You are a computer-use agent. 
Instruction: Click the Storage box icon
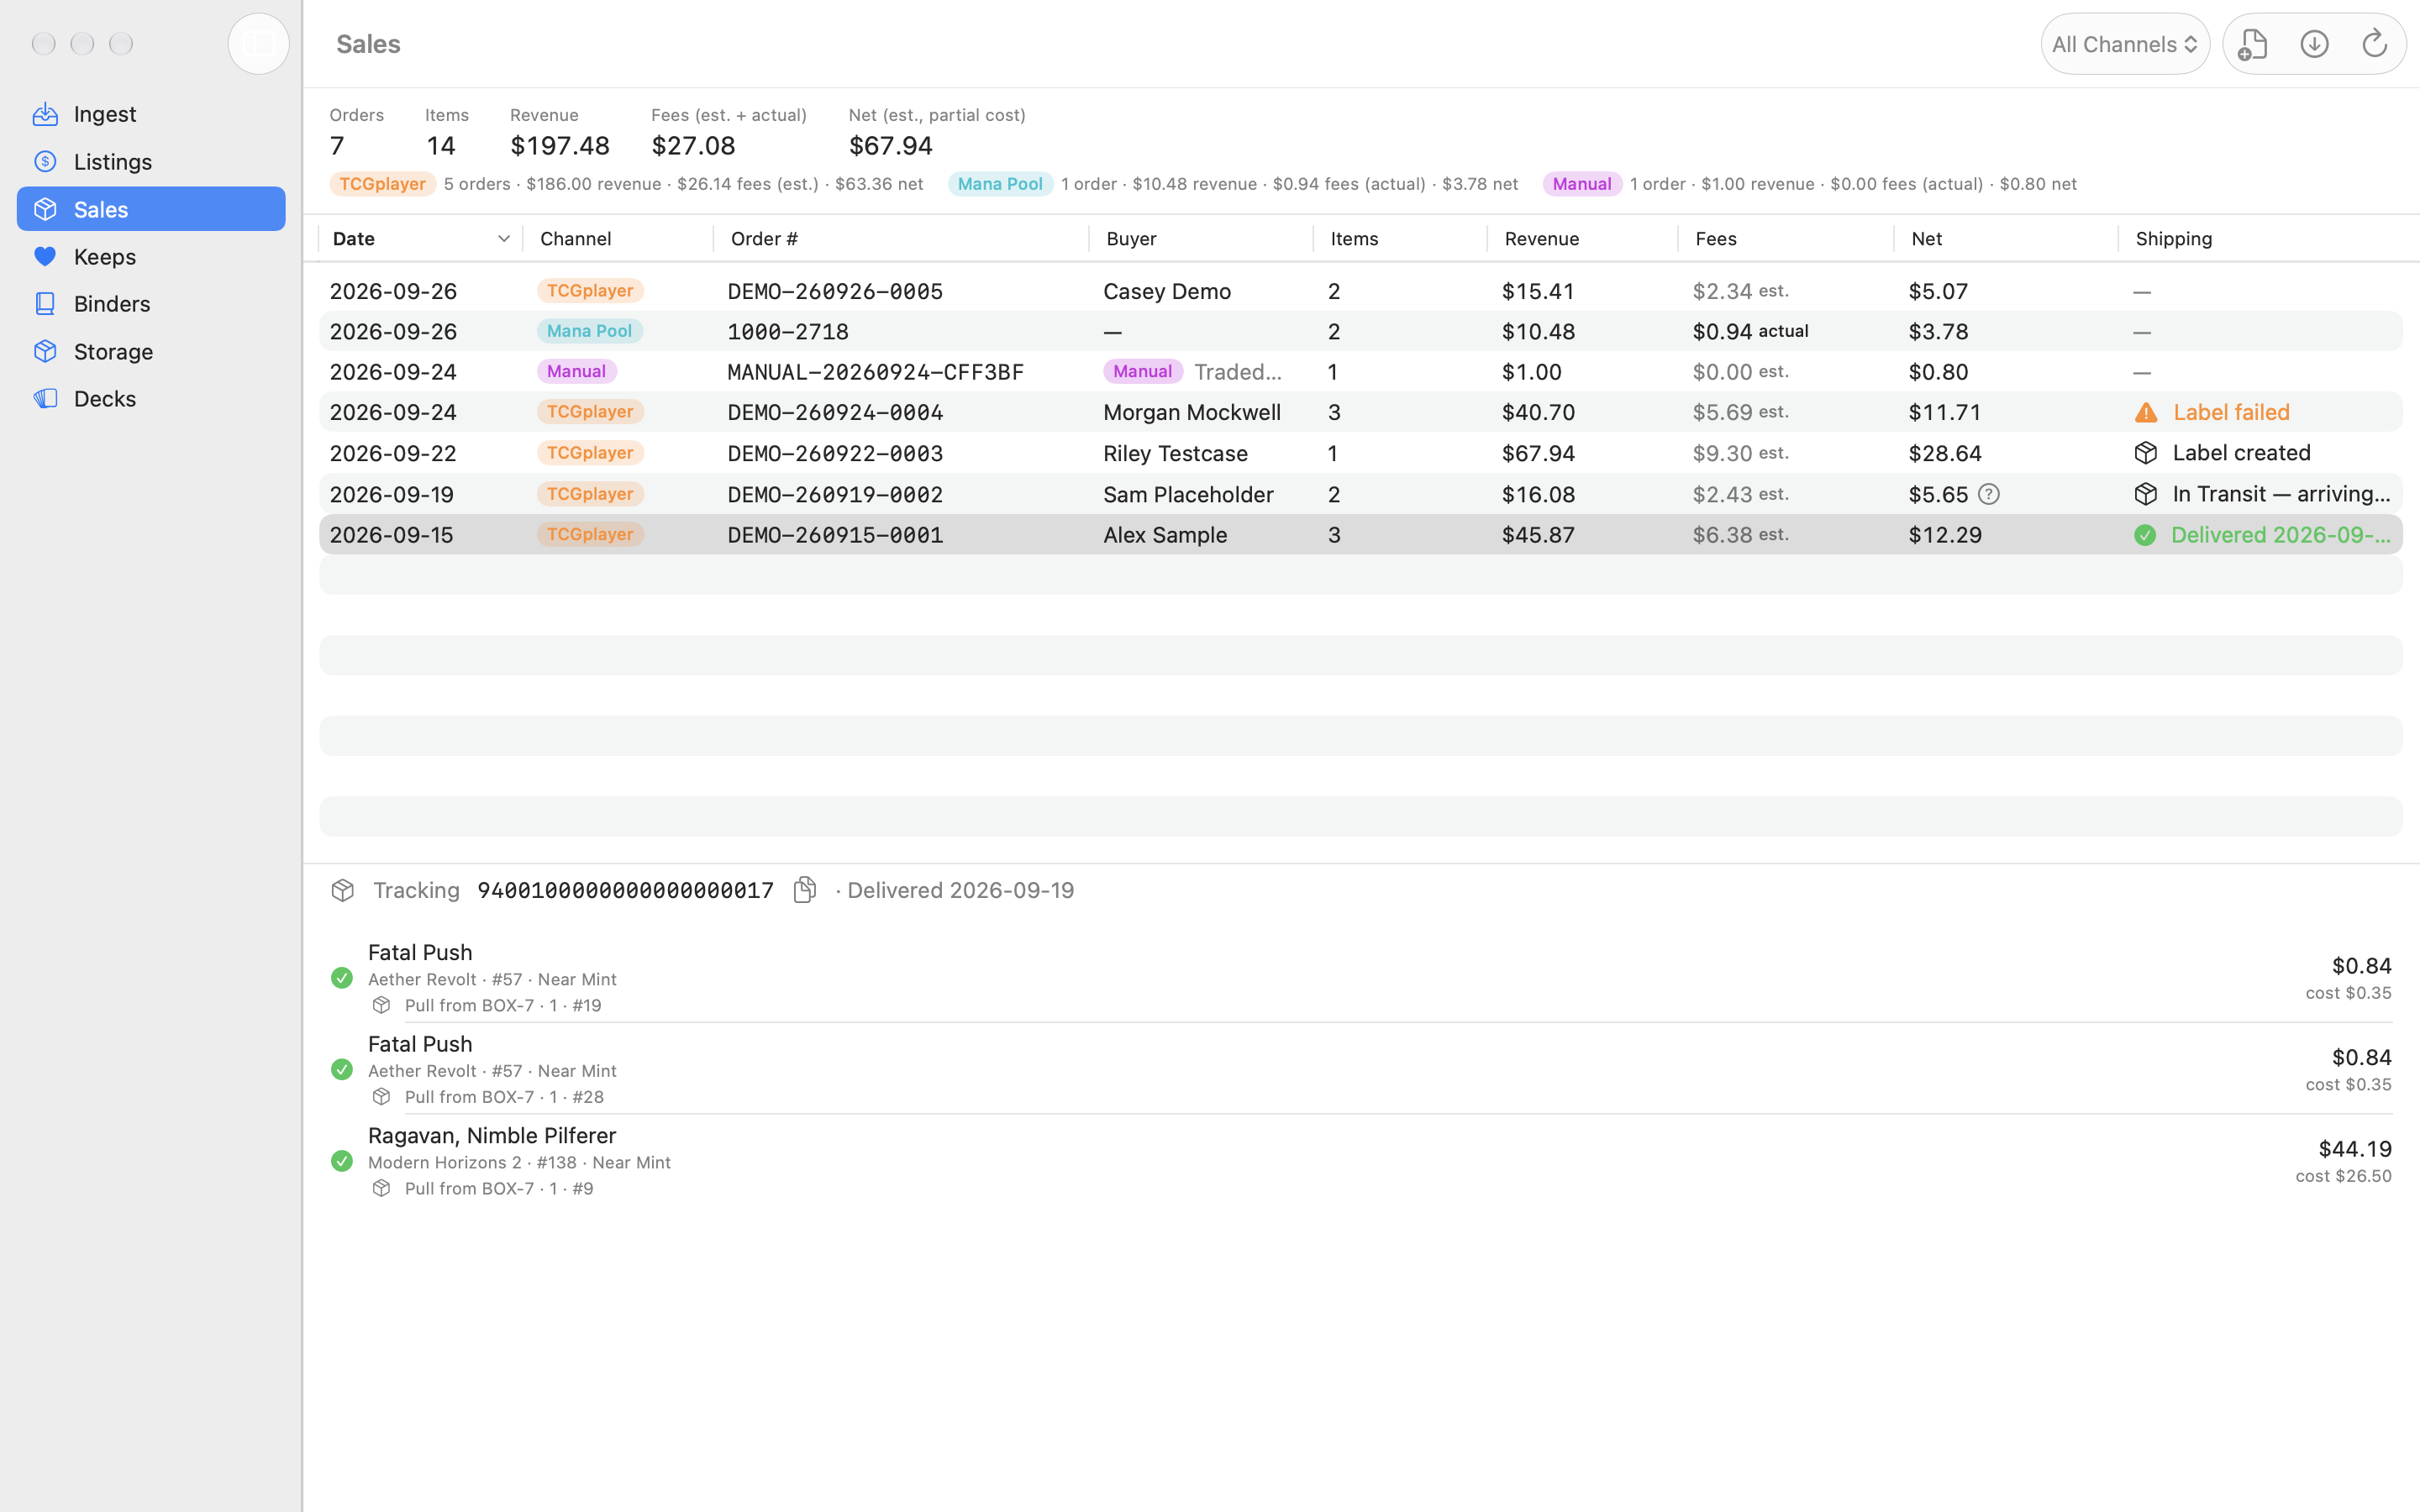(45, 351)
